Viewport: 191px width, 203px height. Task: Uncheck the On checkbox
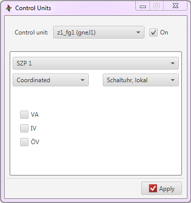154,32
